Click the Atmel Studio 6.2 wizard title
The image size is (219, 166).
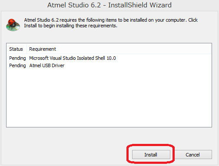(109, 5)
